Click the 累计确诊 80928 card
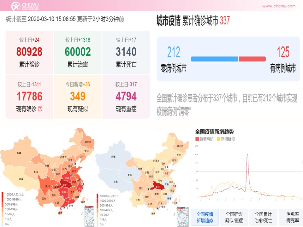This screenshot has height=227, width=303. [x=29, y=52]
